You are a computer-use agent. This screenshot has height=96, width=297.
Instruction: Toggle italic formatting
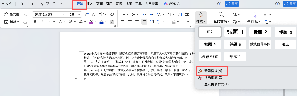[x=42, y=22]
